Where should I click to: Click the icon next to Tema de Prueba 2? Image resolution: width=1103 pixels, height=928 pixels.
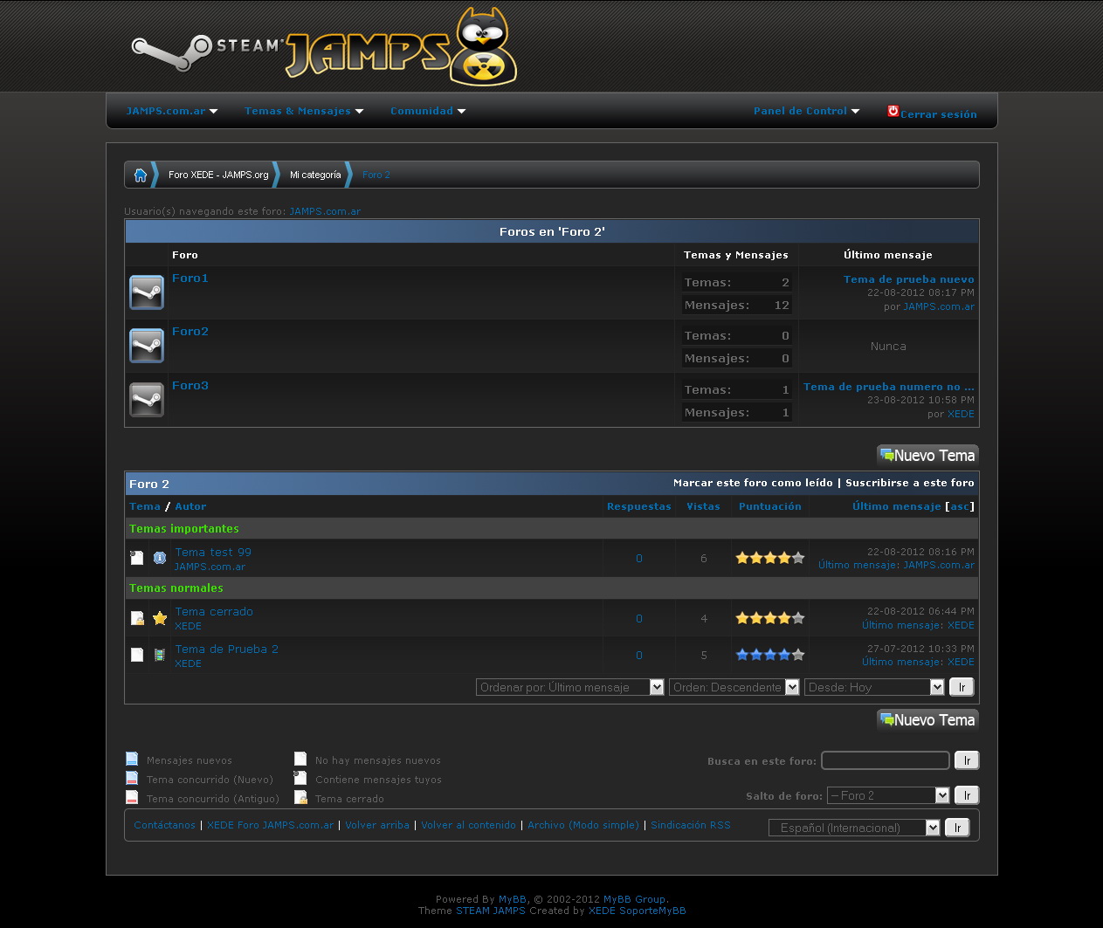pyautogui.click(x=160, y=655)
